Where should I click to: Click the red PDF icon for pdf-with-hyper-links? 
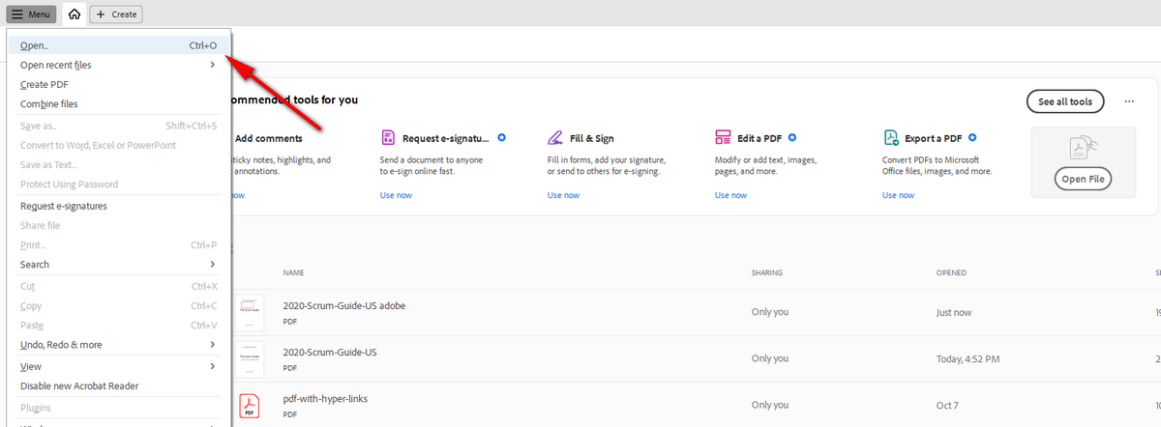tap(249, 405)
